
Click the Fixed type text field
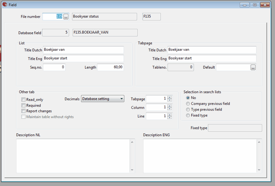(x=235, y=128)
